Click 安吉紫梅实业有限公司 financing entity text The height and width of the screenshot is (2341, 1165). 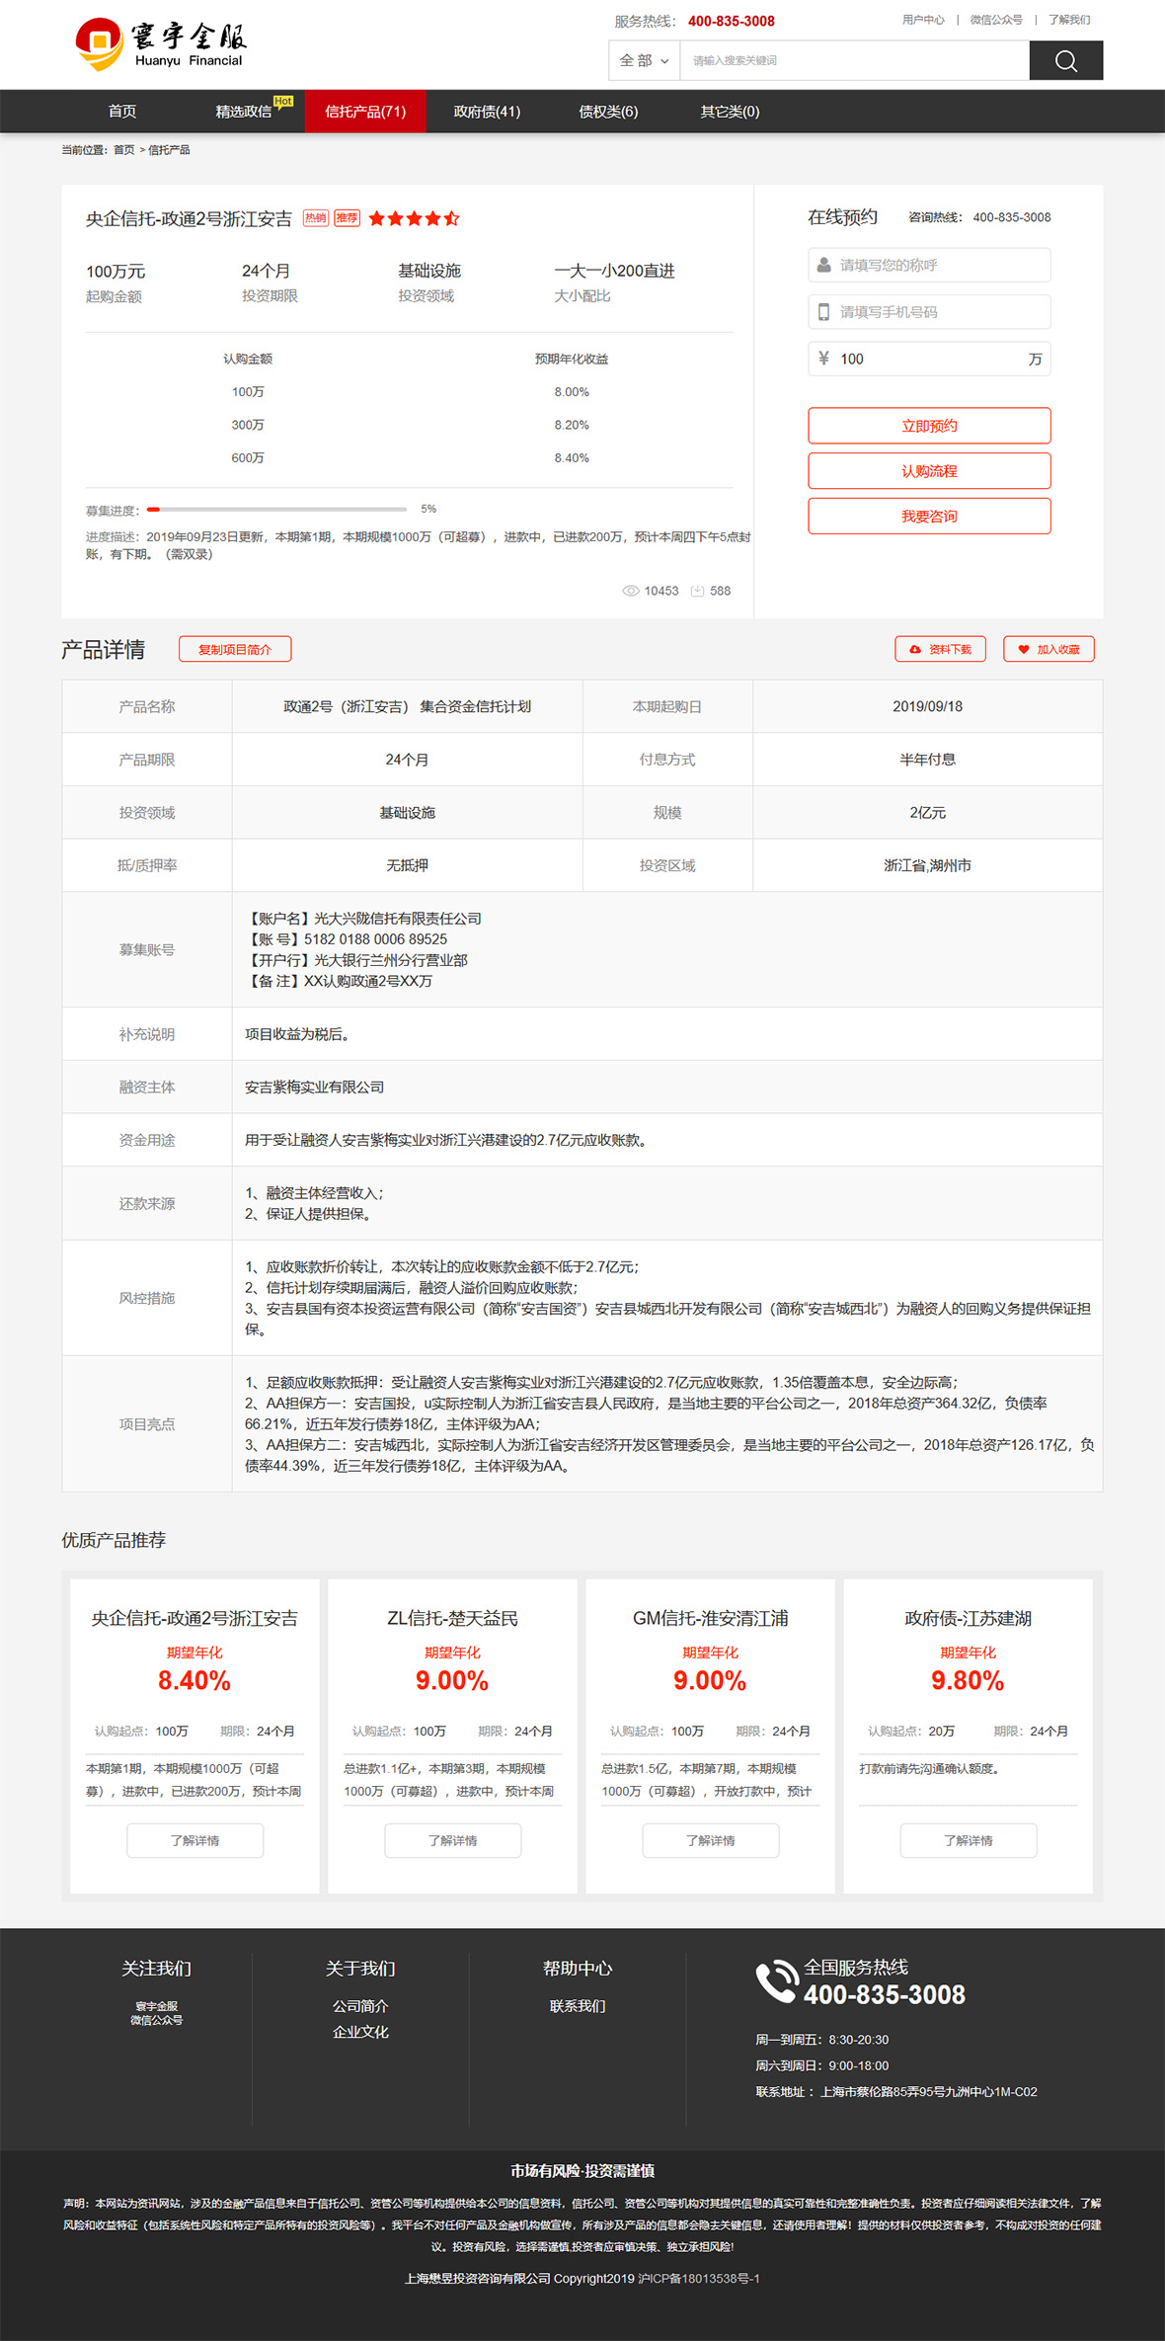(315, 1087)
